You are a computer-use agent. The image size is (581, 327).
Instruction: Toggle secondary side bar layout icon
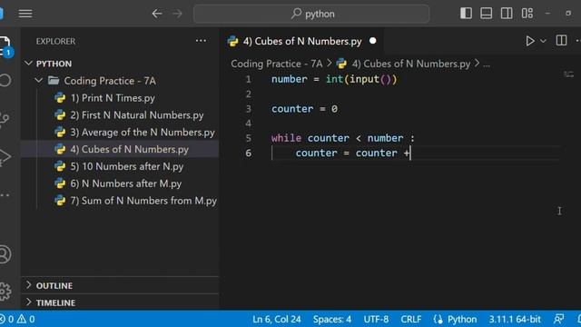click(507, 14)
